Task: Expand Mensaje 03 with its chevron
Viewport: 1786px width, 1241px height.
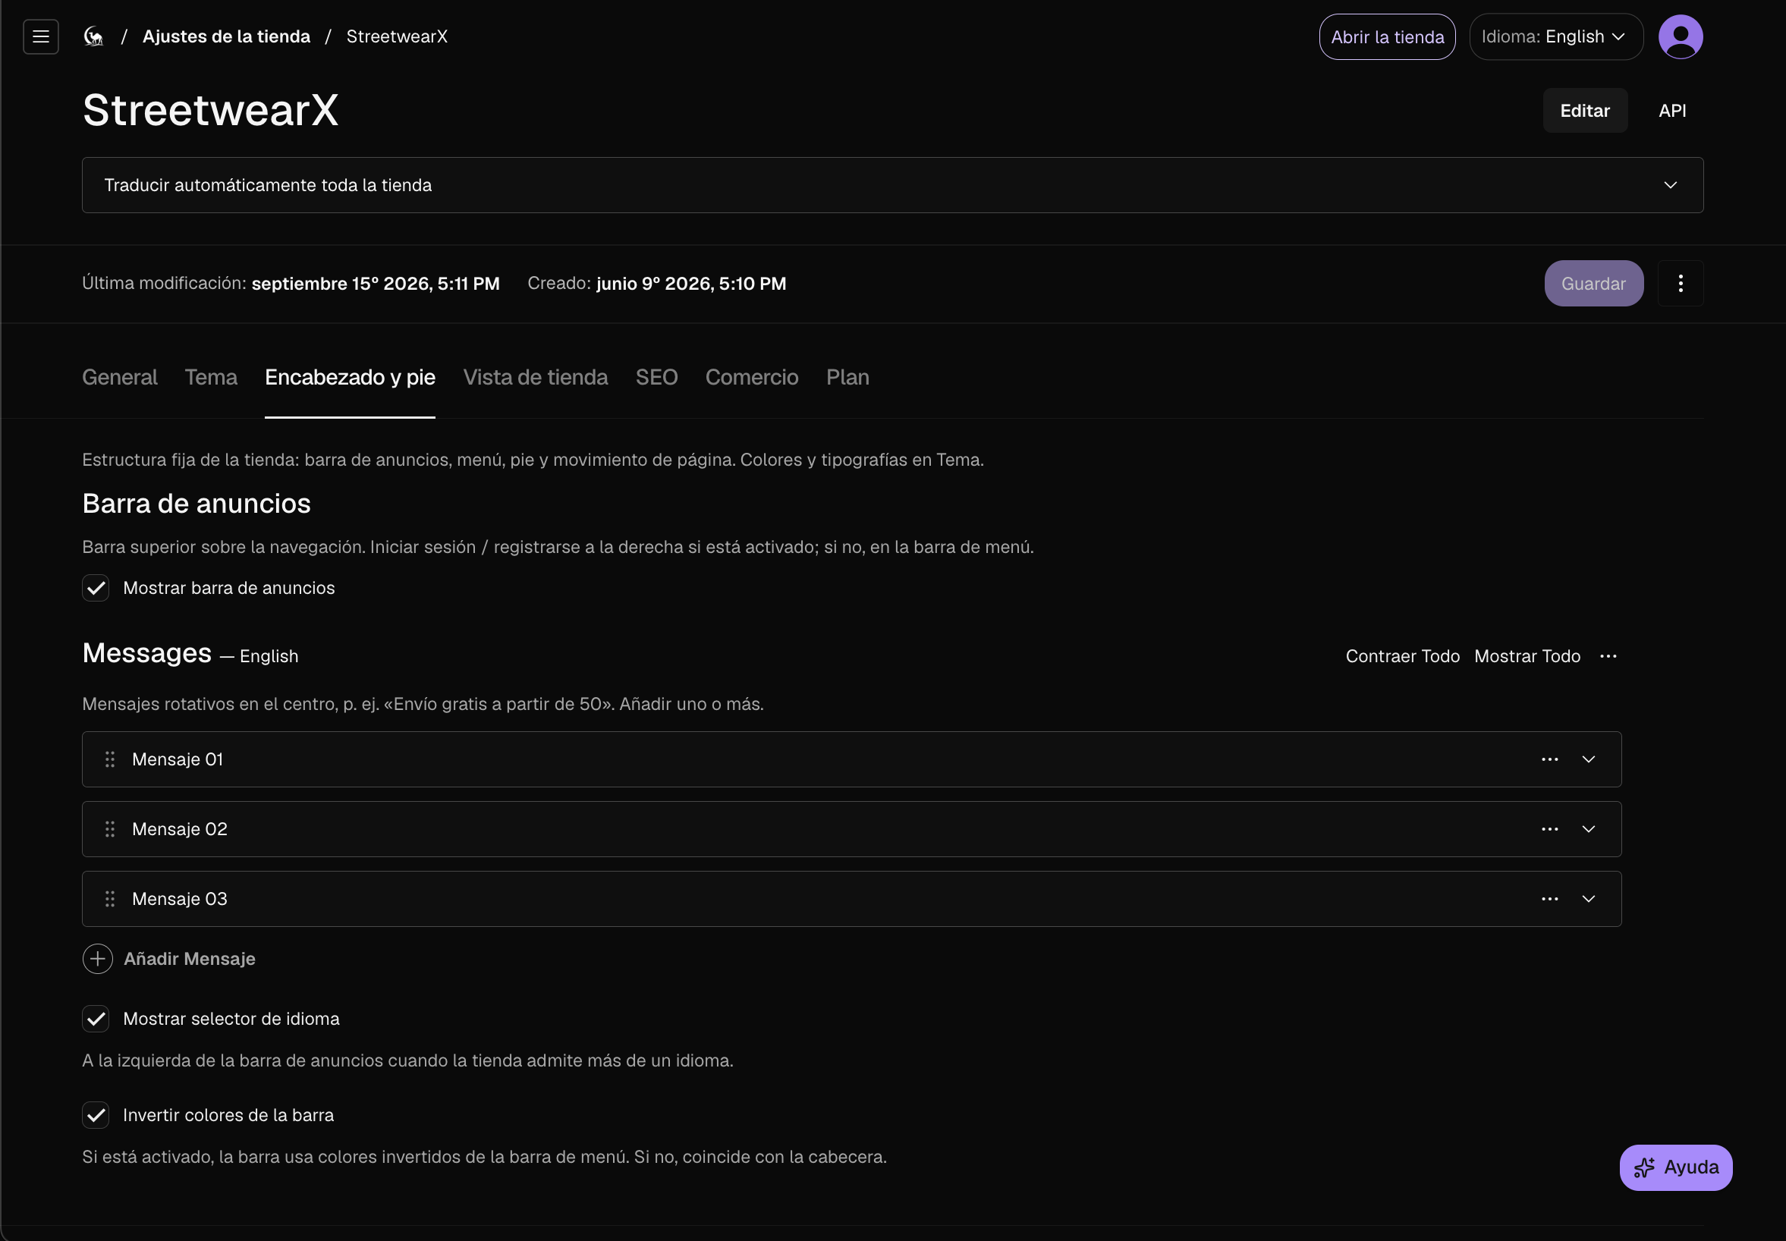Action: (1589, 900)
